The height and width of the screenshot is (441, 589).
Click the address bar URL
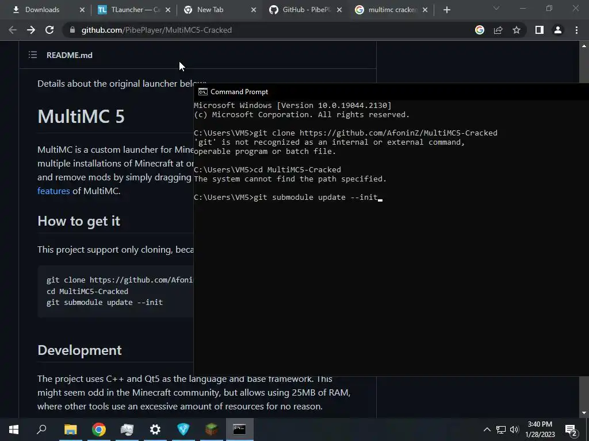point(156,30)
